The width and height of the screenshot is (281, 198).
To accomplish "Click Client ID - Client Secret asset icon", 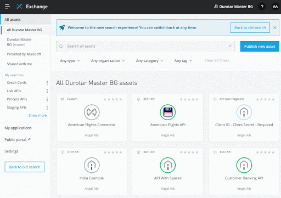I will [x=244, y=112].
